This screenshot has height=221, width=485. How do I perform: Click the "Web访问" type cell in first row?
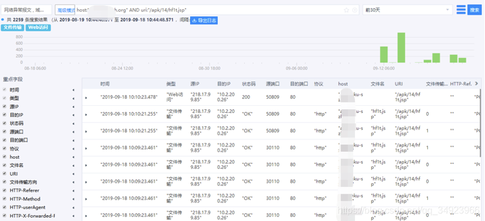tap(175, 97)
